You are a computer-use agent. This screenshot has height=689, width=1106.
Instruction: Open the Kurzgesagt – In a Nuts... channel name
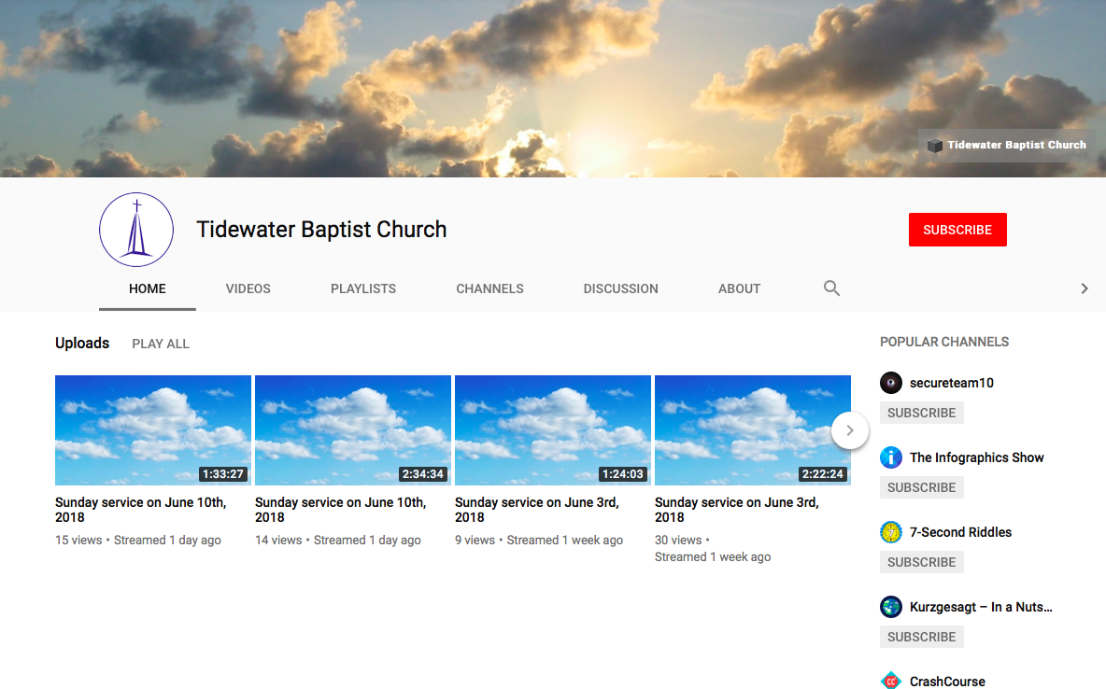[981, 607]
